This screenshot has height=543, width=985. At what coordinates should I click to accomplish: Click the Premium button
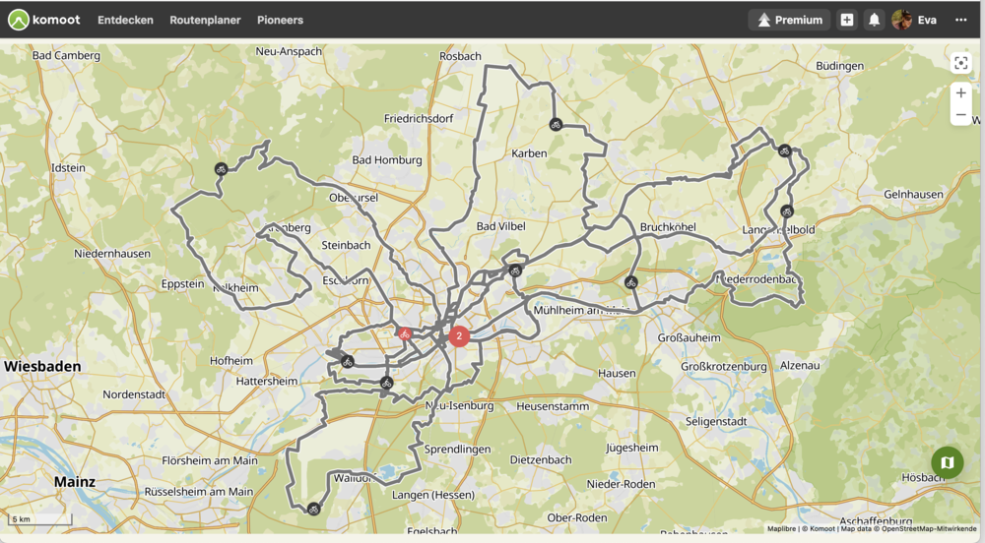click(x=788, y=20)
